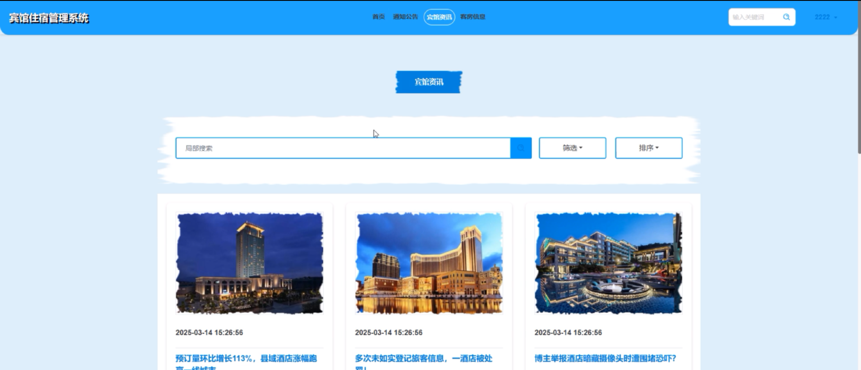Click the 宾馆住宿管理系统 site title
Viewport: 861px width, 370px height.
tap(49, 18)
